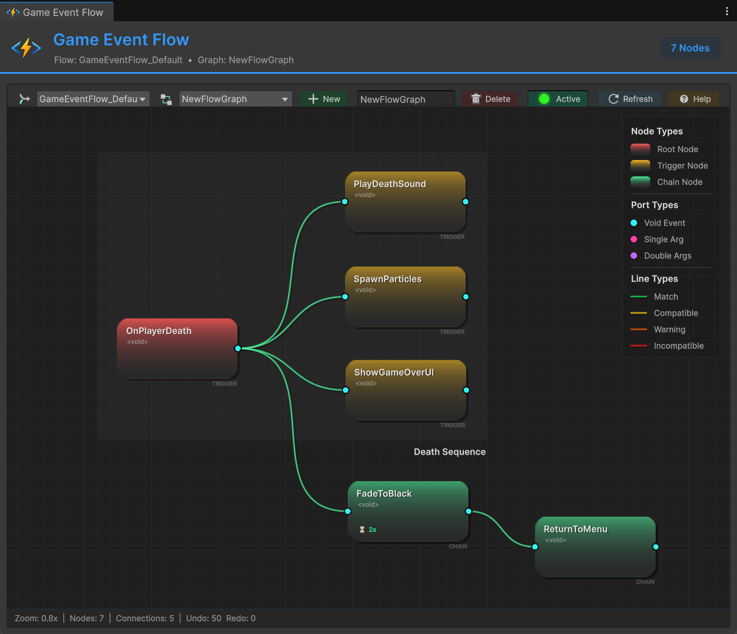Click the Void Event cyan port icon in legend
The image size is (737, 634).
(x=634, y=223)
